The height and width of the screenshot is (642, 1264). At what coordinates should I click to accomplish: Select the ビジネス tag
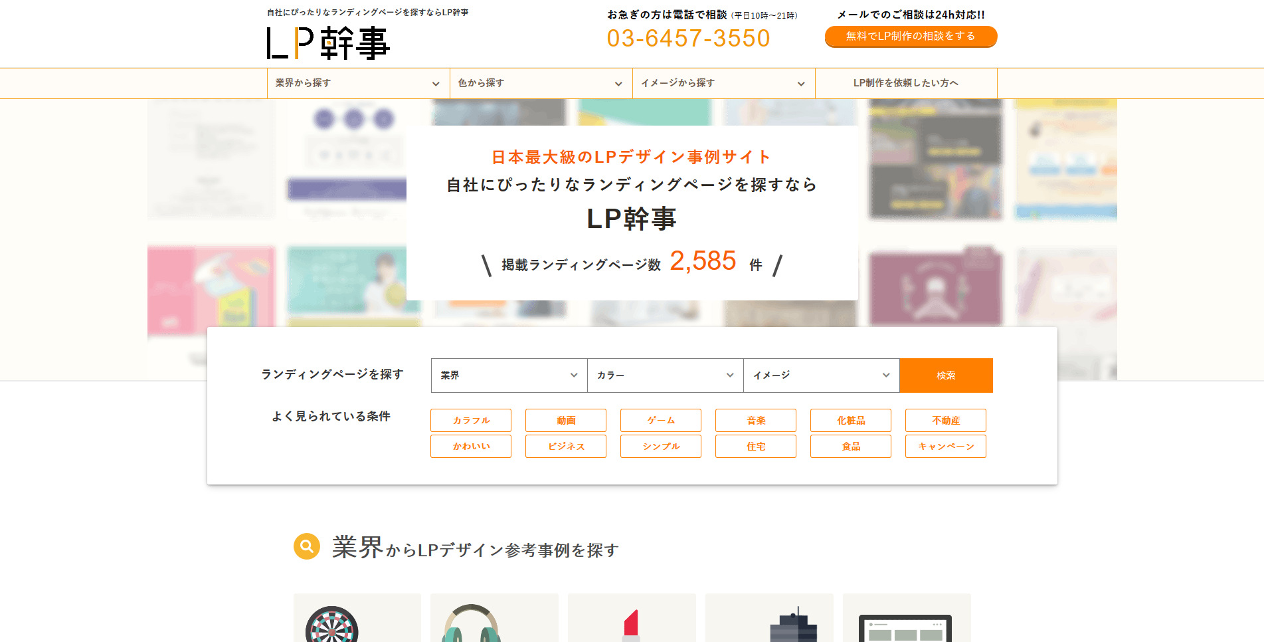(566, 447)
